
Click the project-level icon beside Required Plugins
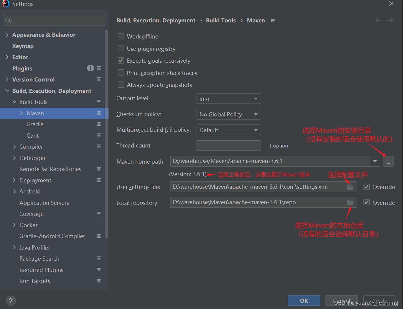click(99, 270)
